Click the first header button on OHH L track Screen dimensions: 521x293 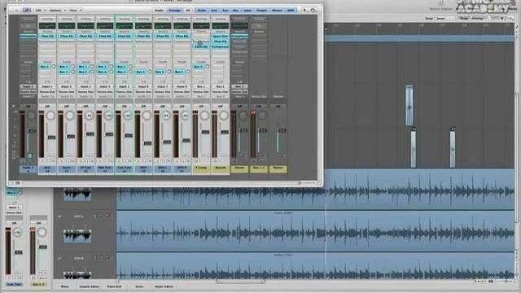[x=95, y=216]
